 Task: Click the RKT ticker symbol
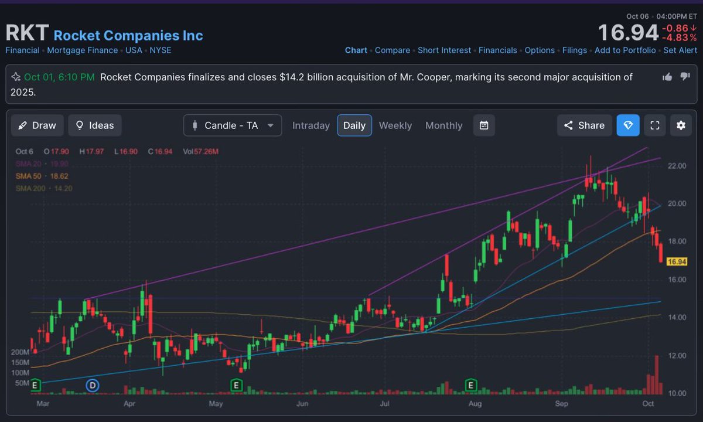27,33
